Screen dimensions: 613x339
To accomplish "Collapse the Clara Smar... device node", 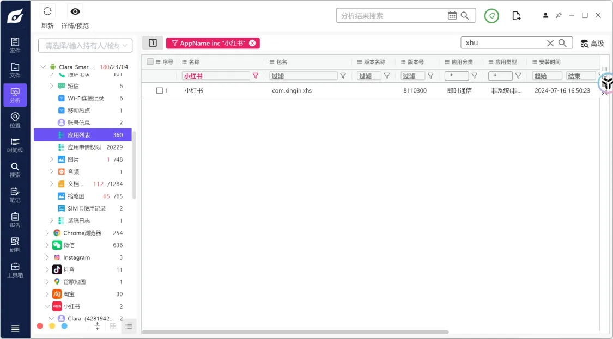I will tap(43, 67).
